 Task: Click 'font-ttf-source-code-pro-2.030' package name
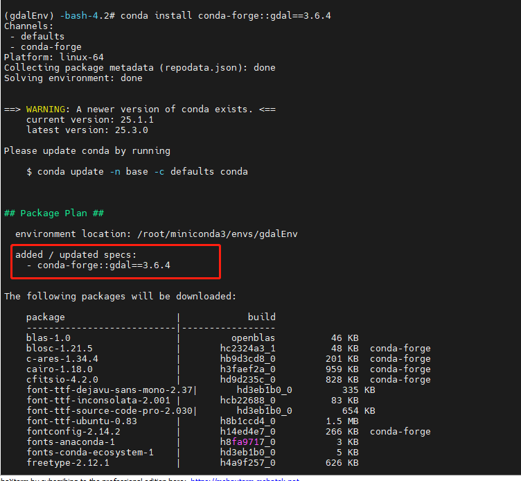coord(109,410)
